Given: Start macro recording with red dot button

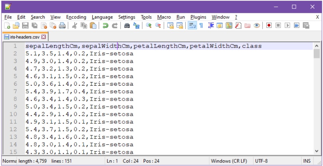Looking at the screenshot, I should (x=269, y=26).
